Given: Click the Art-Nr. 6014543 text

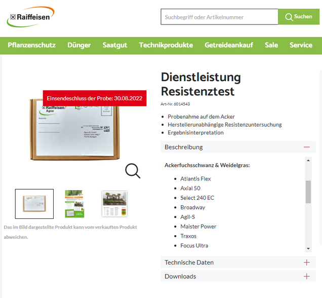Looking at the screenshot, I should (175, 104).
